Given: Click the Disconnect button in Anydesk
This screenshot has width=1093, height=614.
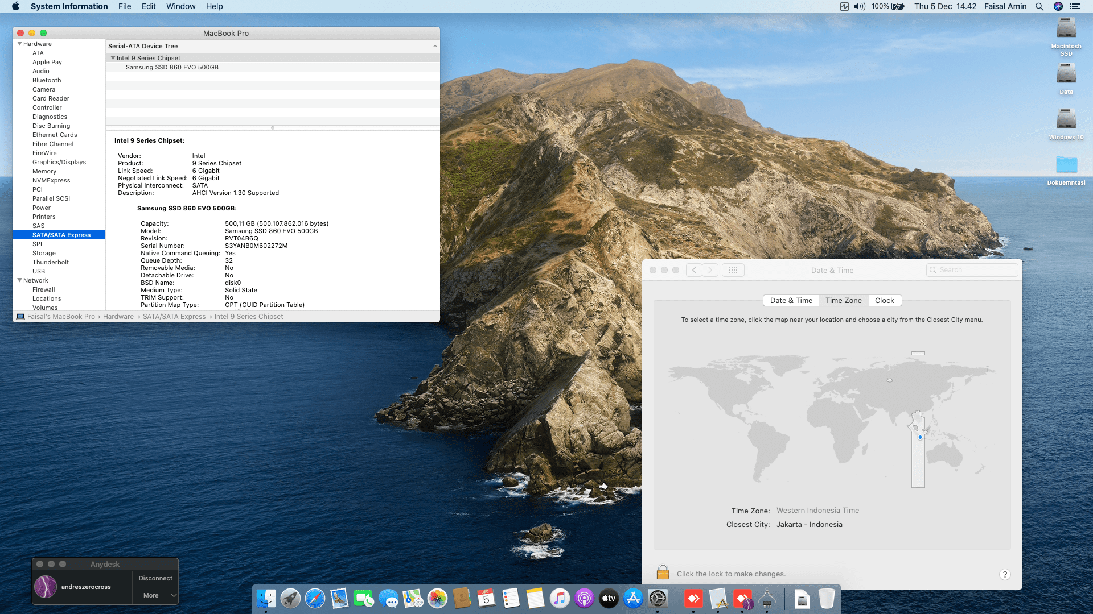Looking at the screenshot, I should point(155,578).
